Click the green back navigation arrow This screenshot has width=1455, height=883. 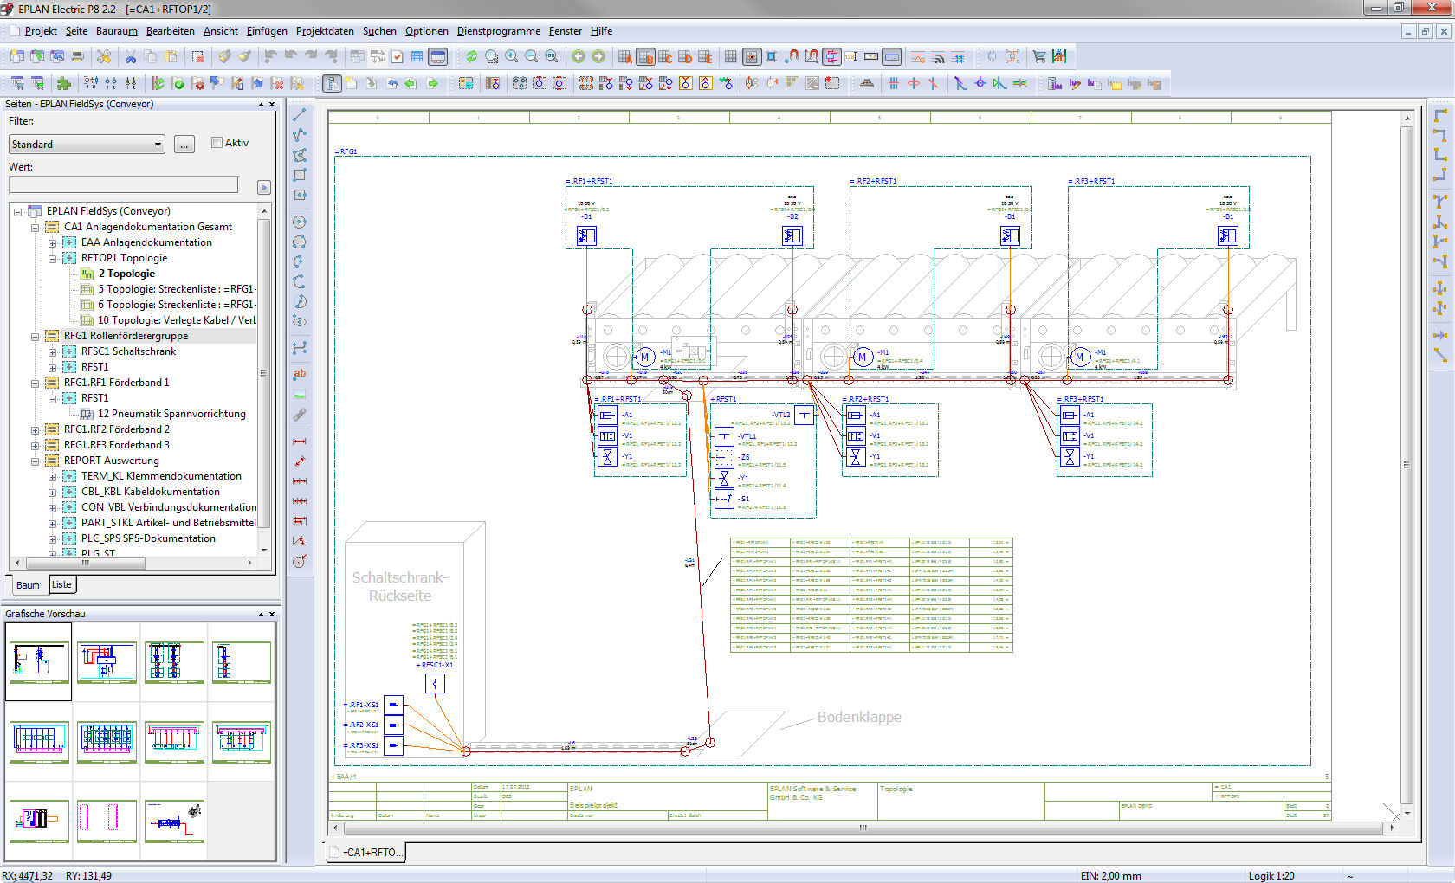579,57
